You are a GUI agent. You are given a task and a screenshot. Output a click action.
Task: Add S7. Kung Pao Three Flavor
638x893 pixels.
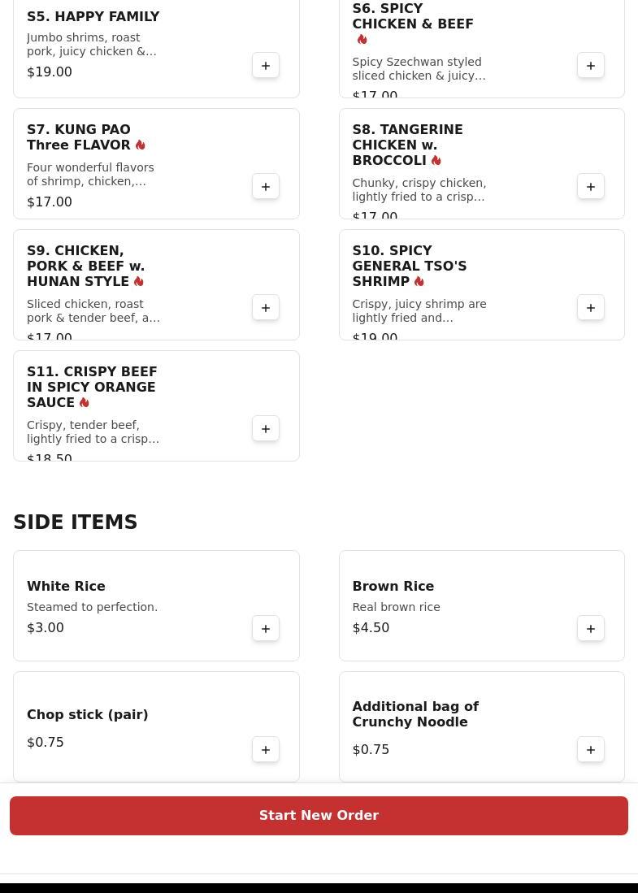(266, 186)
